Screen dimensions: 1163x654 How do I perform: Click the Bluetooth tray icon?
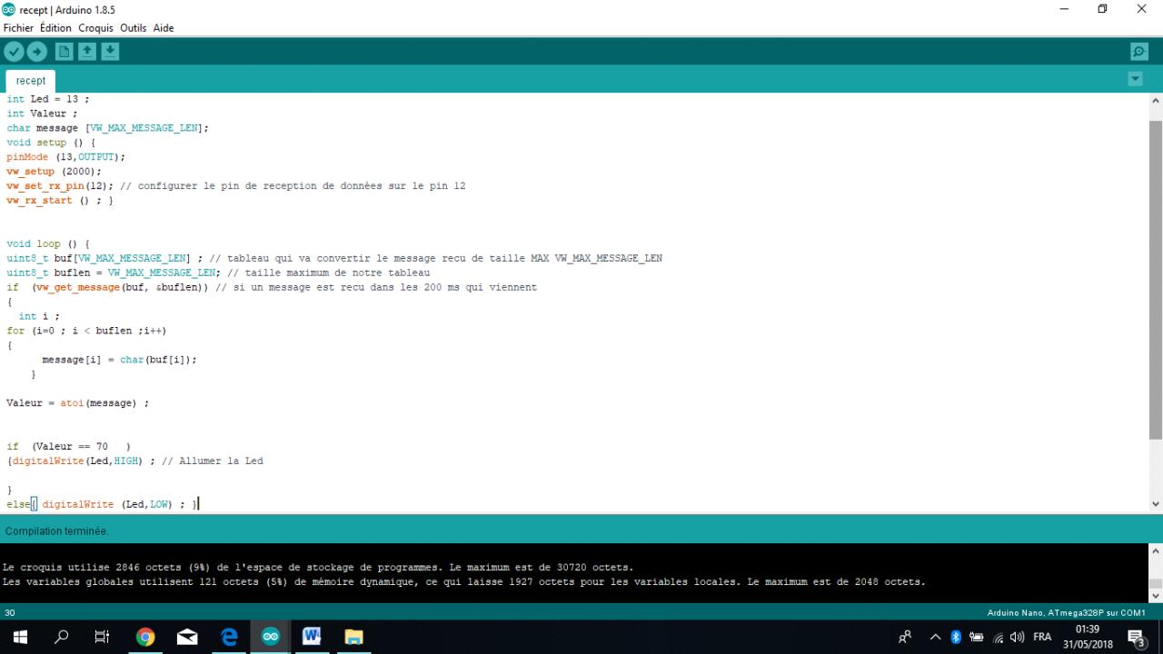[956, 637]
